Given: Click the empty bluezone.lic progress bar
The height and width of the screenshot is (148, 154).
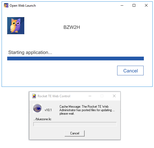Looking at the screenshot, I should click(x=75, y=124).
